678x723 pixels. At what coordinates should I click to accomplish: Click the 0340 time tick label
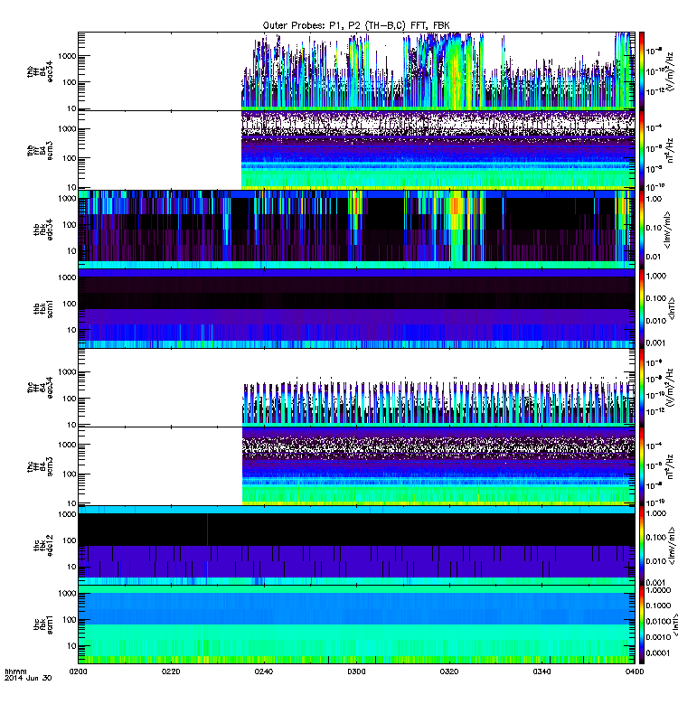click(x=541, y=671)
